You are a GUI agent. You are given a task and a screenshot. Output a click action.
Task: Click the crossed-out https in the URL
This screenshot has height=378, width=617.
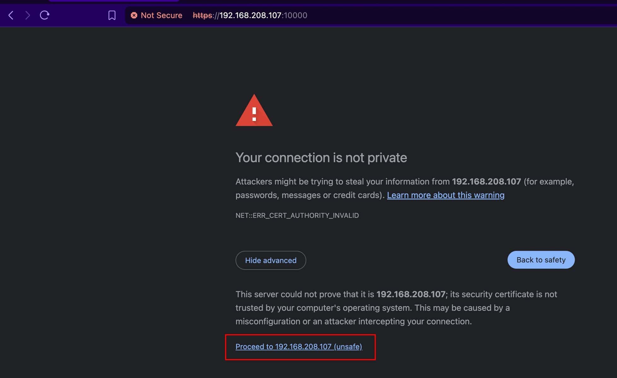point(202,15)
